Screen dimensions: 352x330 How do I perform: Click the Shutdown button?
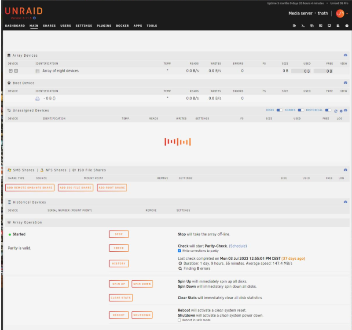tap(142, 315)
